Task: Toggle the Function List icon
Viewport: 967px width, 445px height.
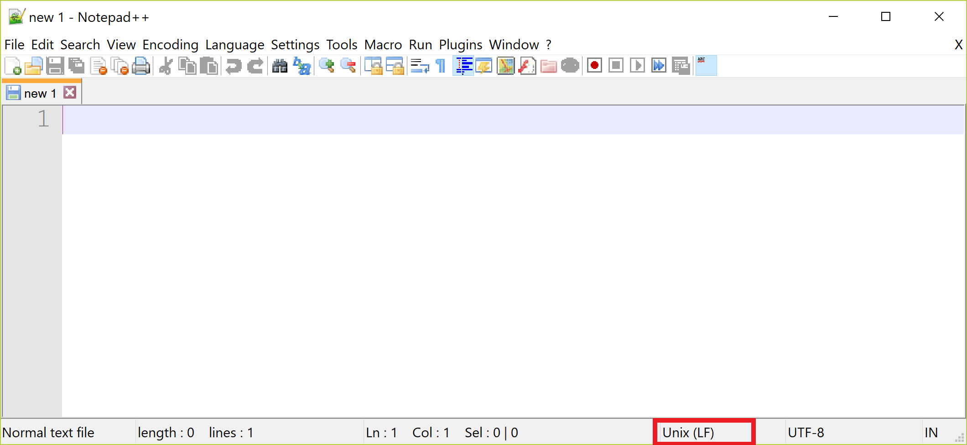Action: tap(527, 66)
